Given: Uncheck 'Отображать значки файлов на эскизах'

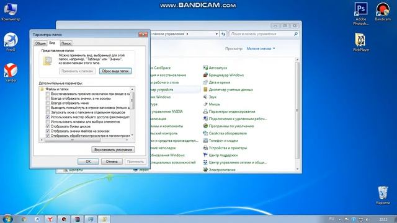Looking at the screenshot, I should [x=48, y=131].
